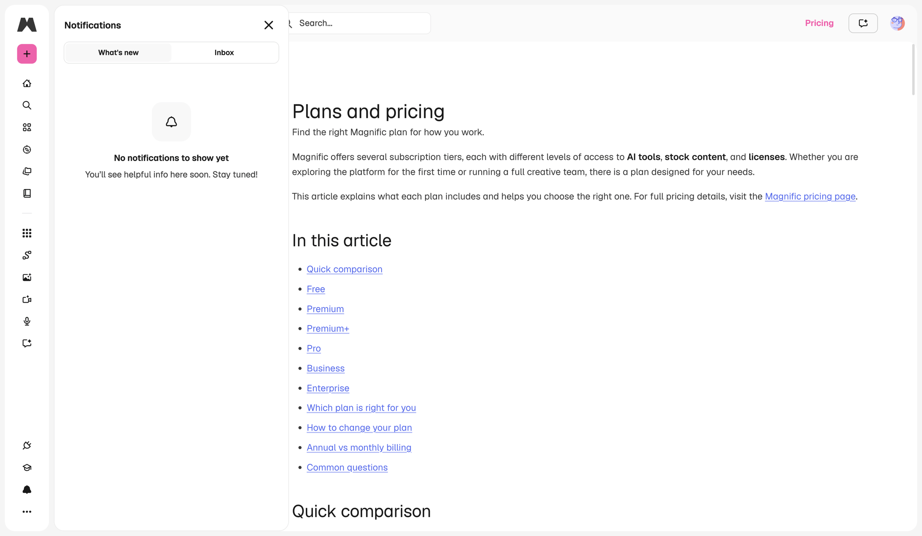Open the Pricing link in header

click(x=819, y=23)
